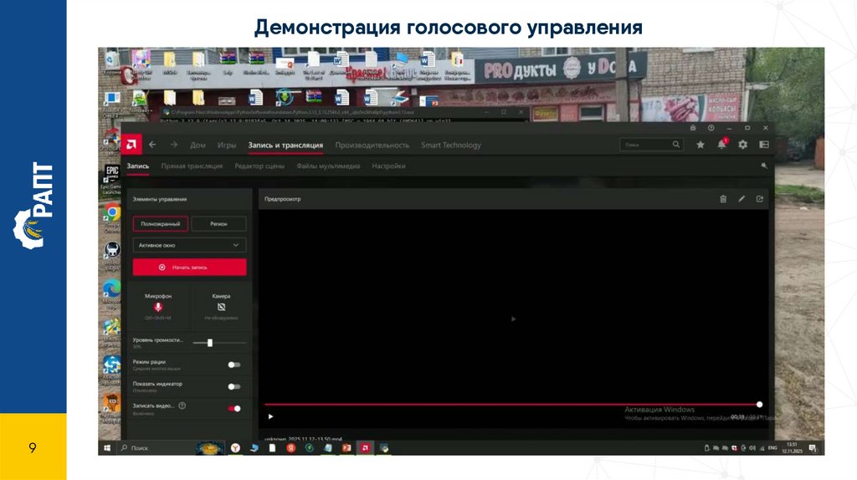
Task: Click the ENG language indicator in tray
Action: [772, 447]
